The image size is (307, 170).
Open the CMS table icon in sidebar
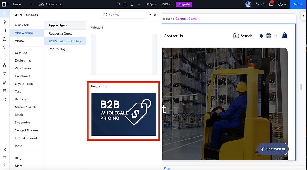(4, 91)
